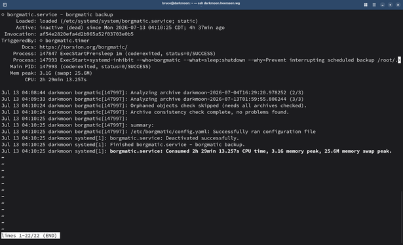Click '3.1G memory peak' in last log line

pyautogui.click(x=295, y=151)
